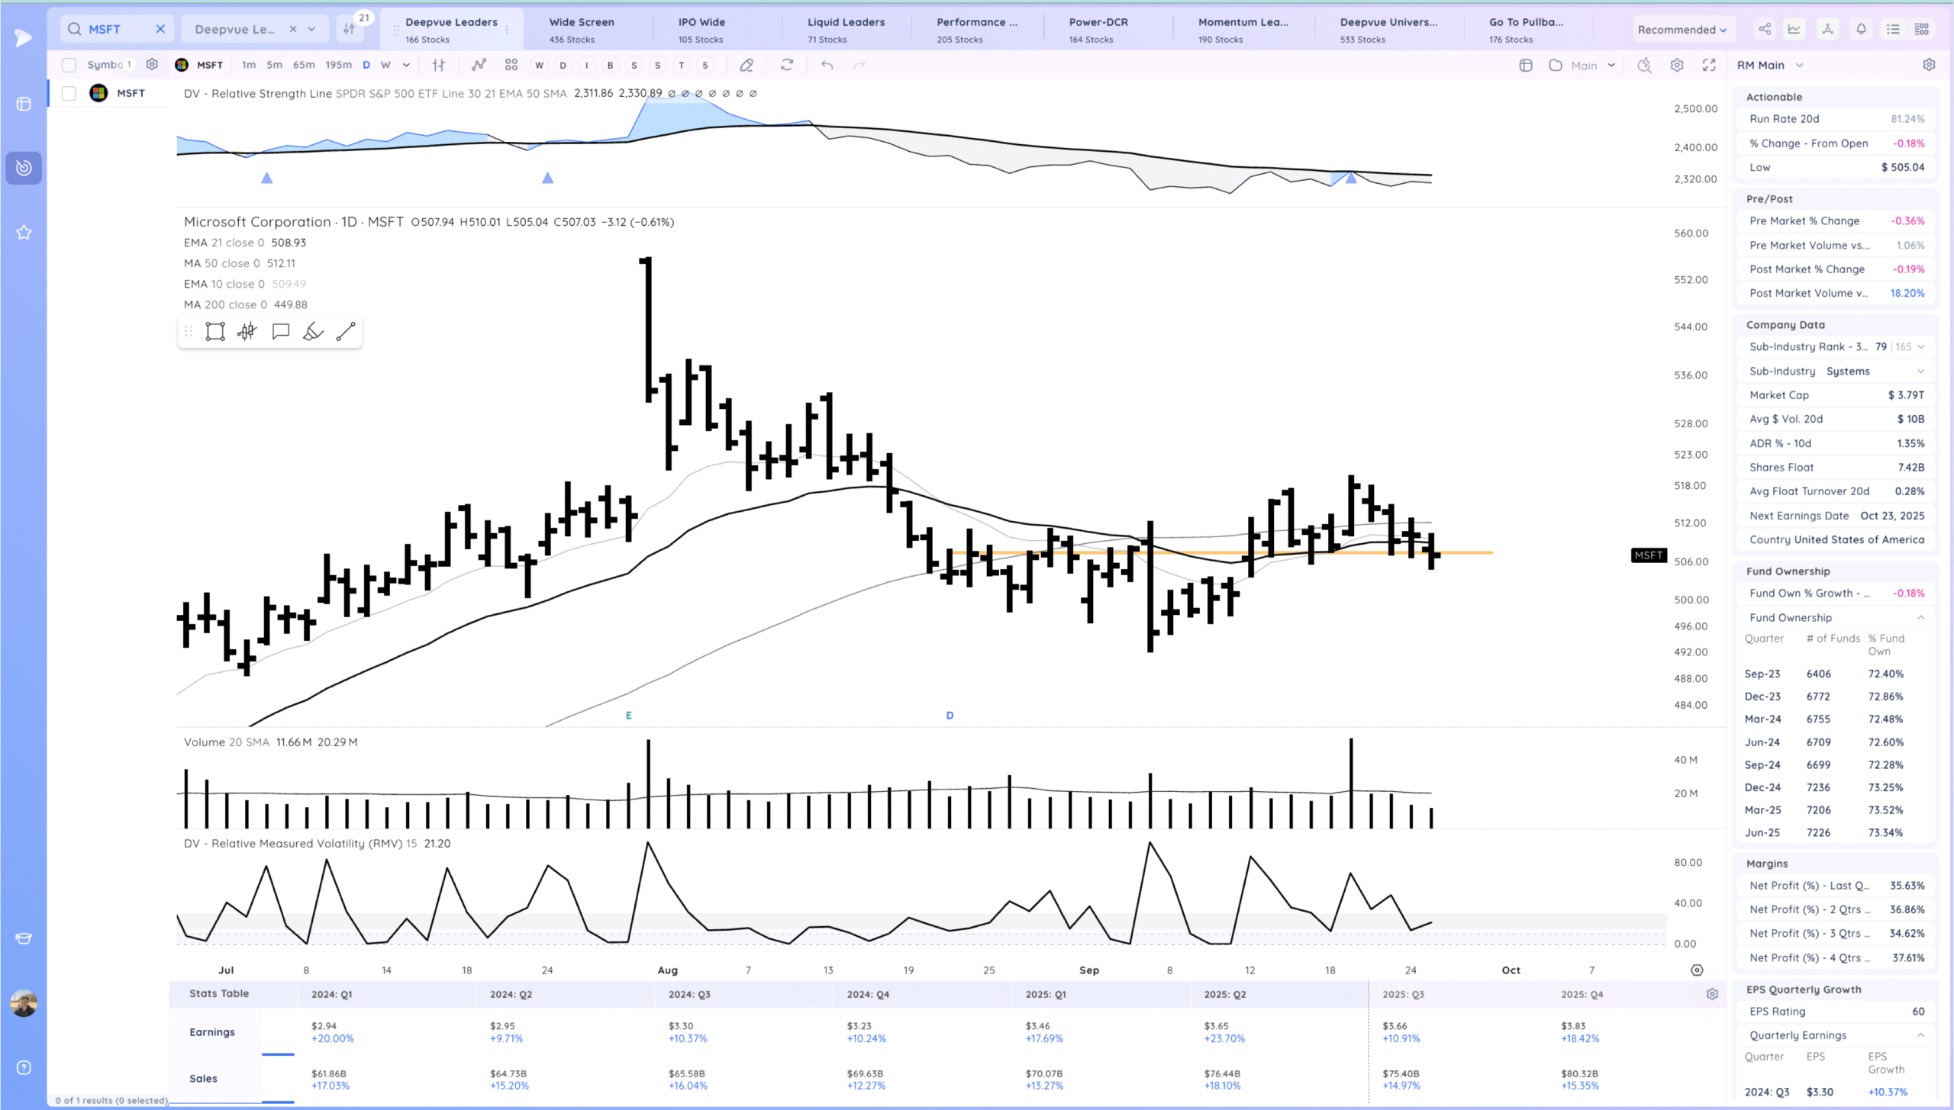Switch to the Momentum Lea... tab

pyautogui.click(x=1243, y=29)
